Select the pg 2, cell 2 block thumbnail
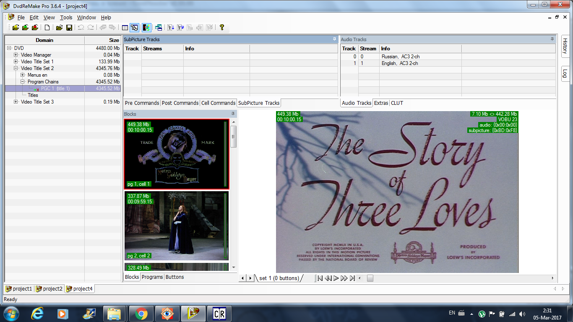 [x=176, y=226]
